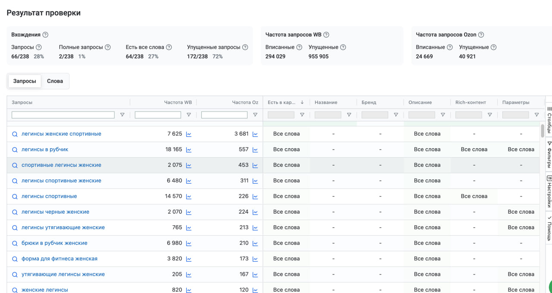Click the table's vertical scrollbar thumb
Viewport: 552px width, 293px height.
tap(543, 131)
